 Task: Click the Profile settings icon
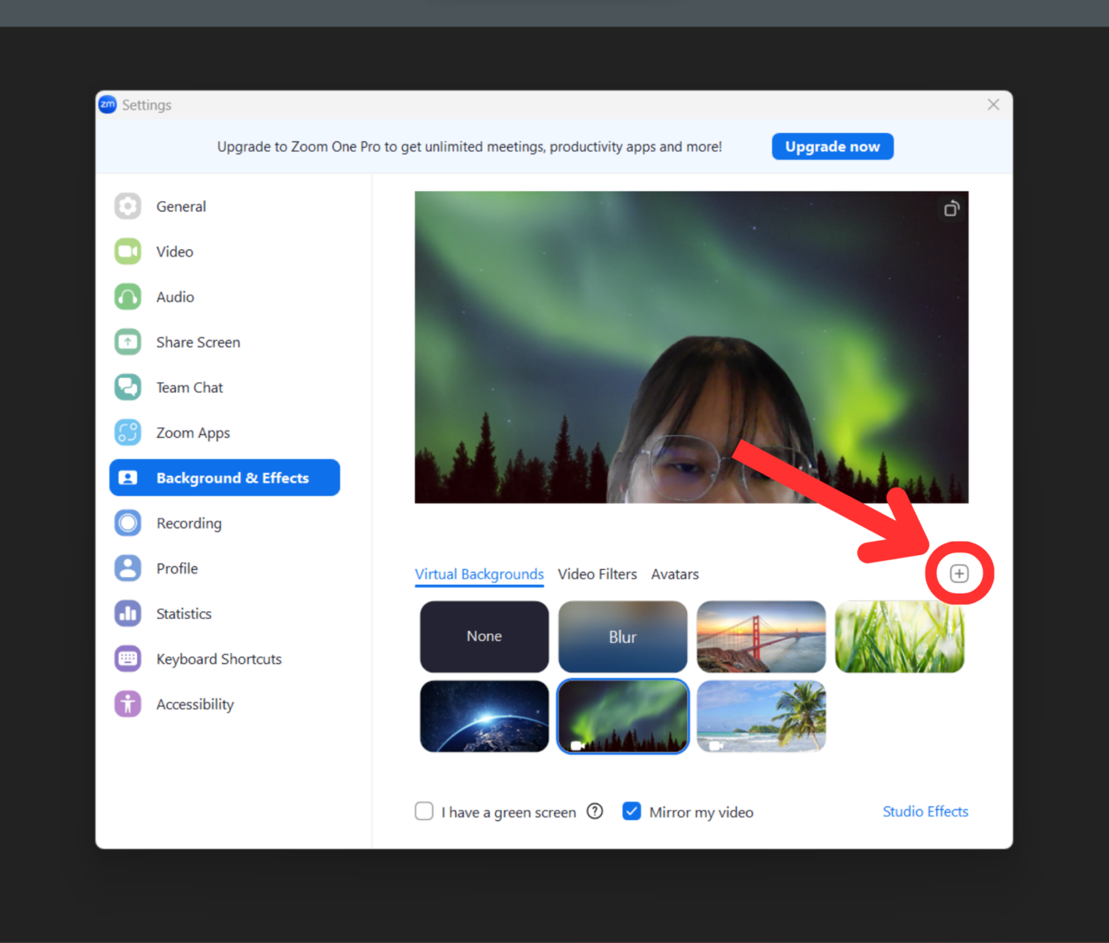point(128,568)
